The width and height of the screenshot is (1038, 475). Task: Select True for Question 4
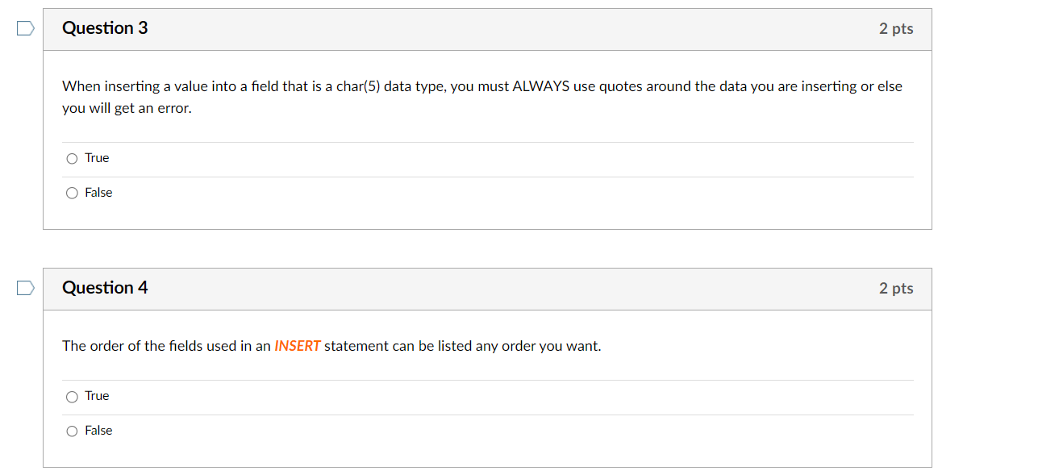[72, 396]
